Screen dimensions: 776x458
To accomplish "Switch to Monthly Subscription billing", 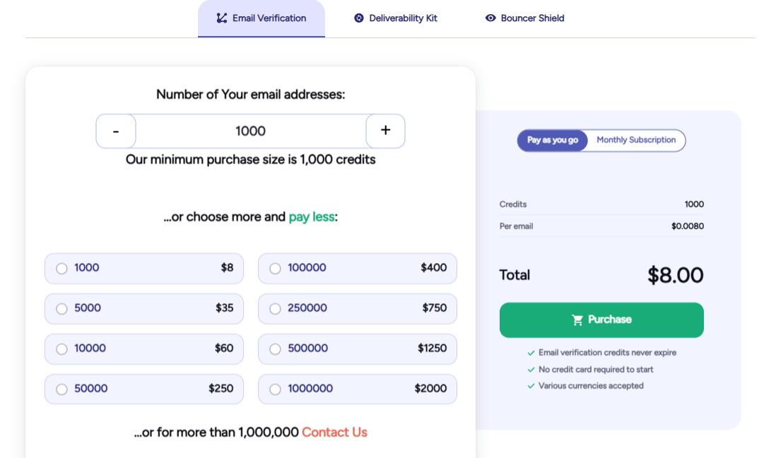I will (x=635, y=140).
